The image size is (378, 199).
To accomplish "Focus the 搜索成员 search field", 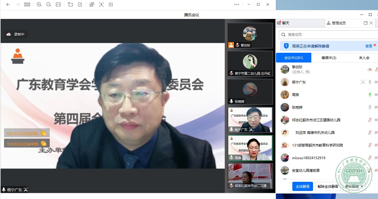I will click(x=328, y=35).
